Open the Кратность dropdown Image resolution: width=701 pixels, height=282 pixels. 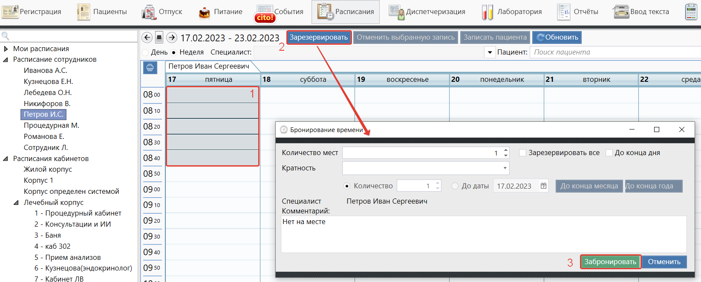pos(505,168)
